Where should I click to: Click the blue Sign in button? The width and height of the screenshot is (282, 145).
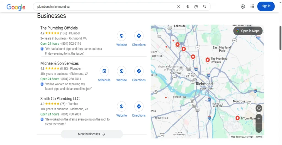tap(266, 6)
